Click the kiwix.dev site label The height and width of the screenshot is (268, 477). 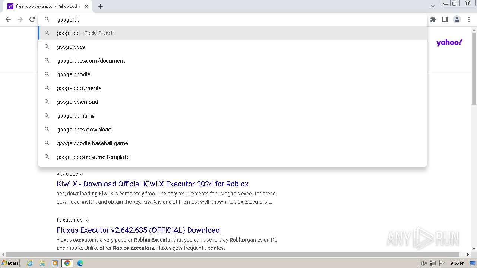(x=67, y=174)
